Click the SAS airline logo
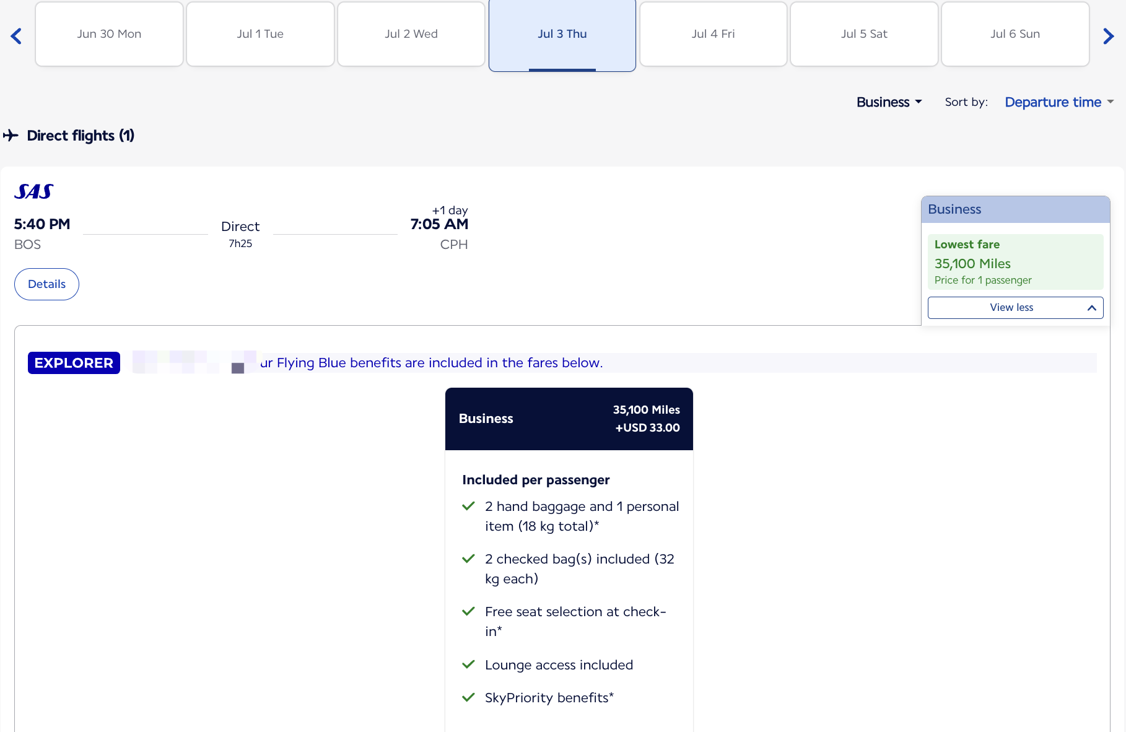Viewport: 1126px width, 732px height. point(34,191)
